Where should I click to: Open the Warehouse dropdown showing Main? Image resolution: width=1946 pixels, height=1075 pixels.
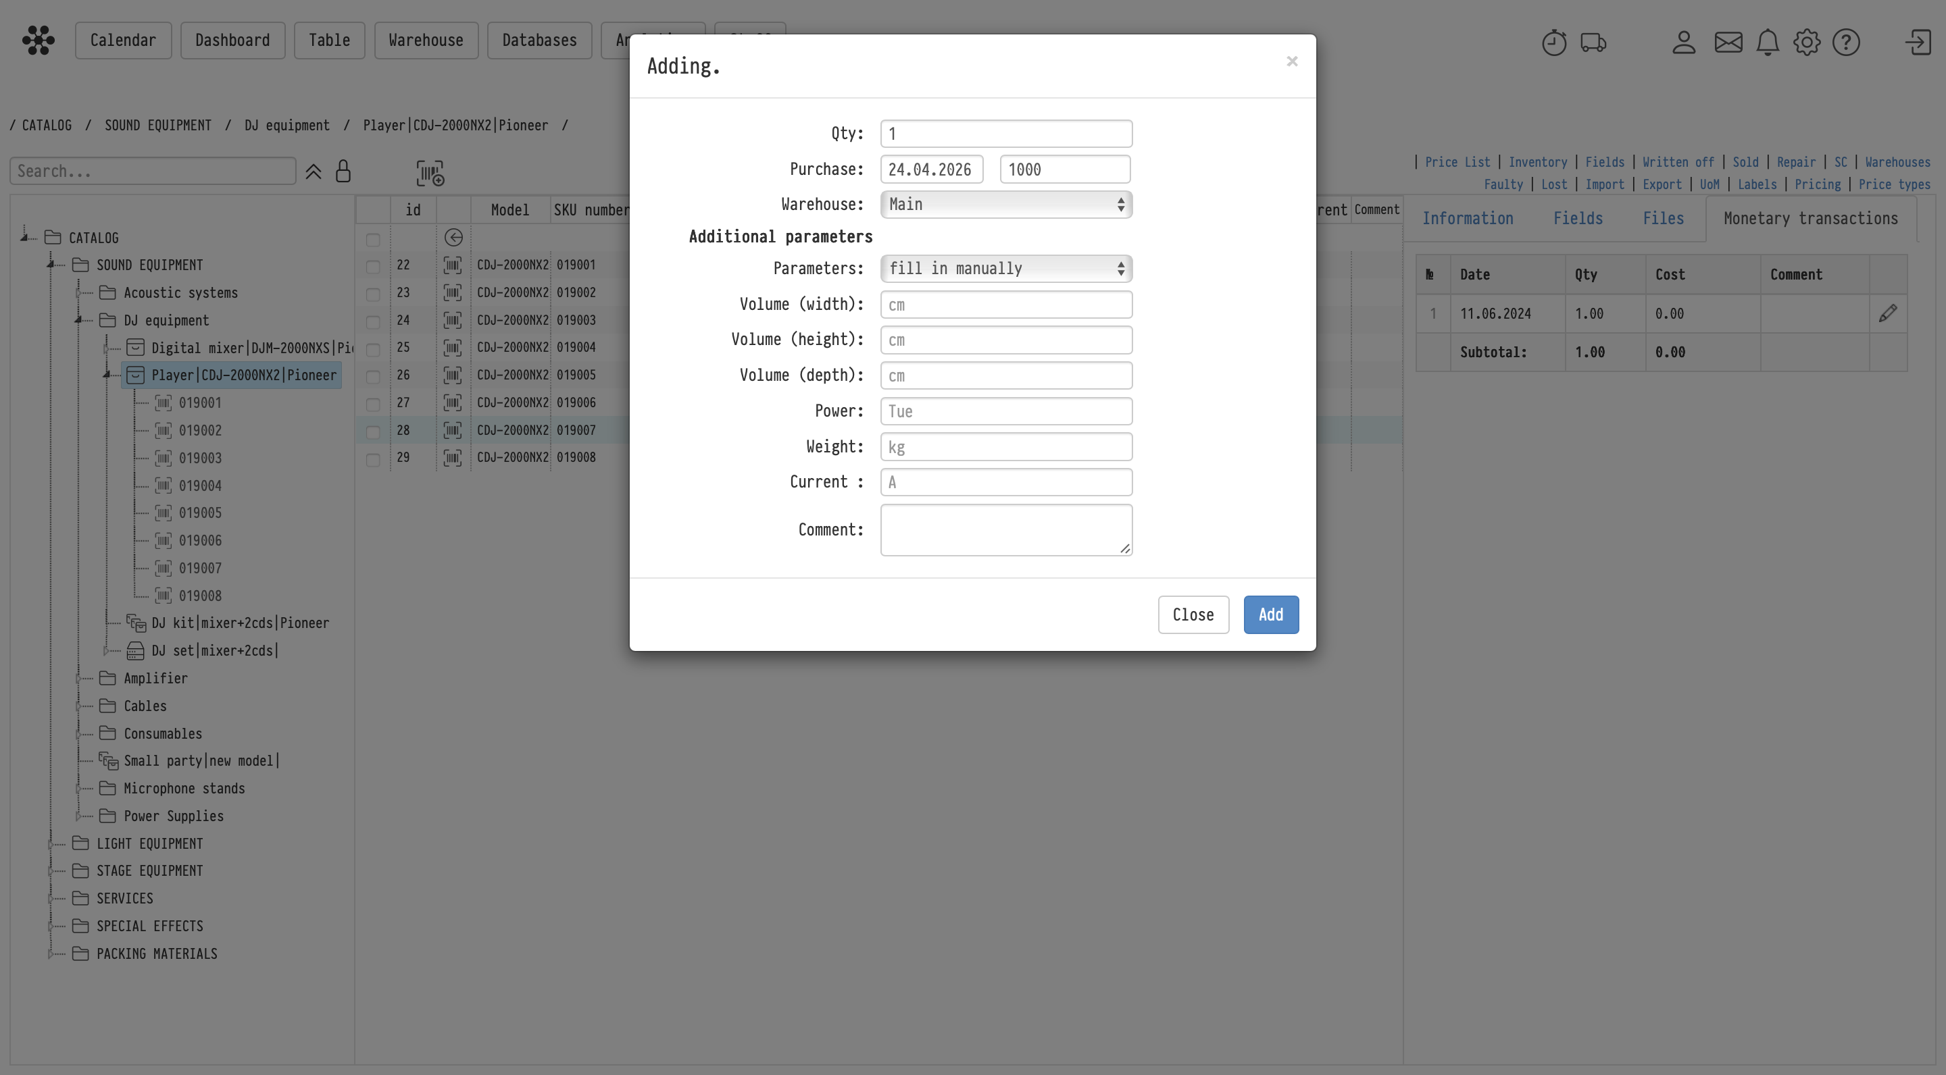click(1005, 205)
